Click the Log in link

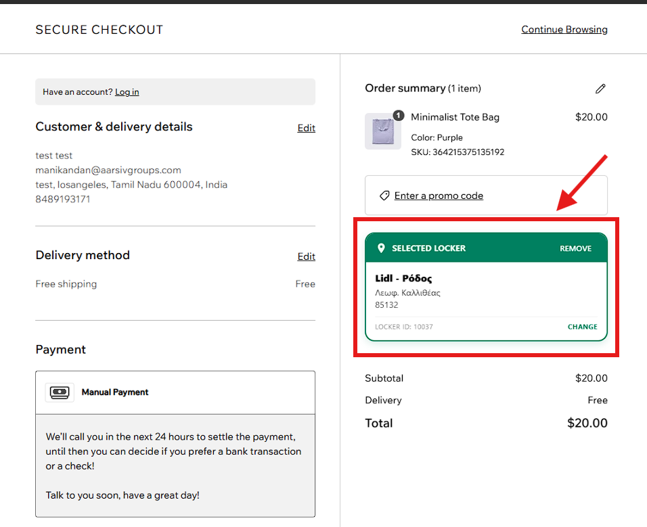[127, 92]
